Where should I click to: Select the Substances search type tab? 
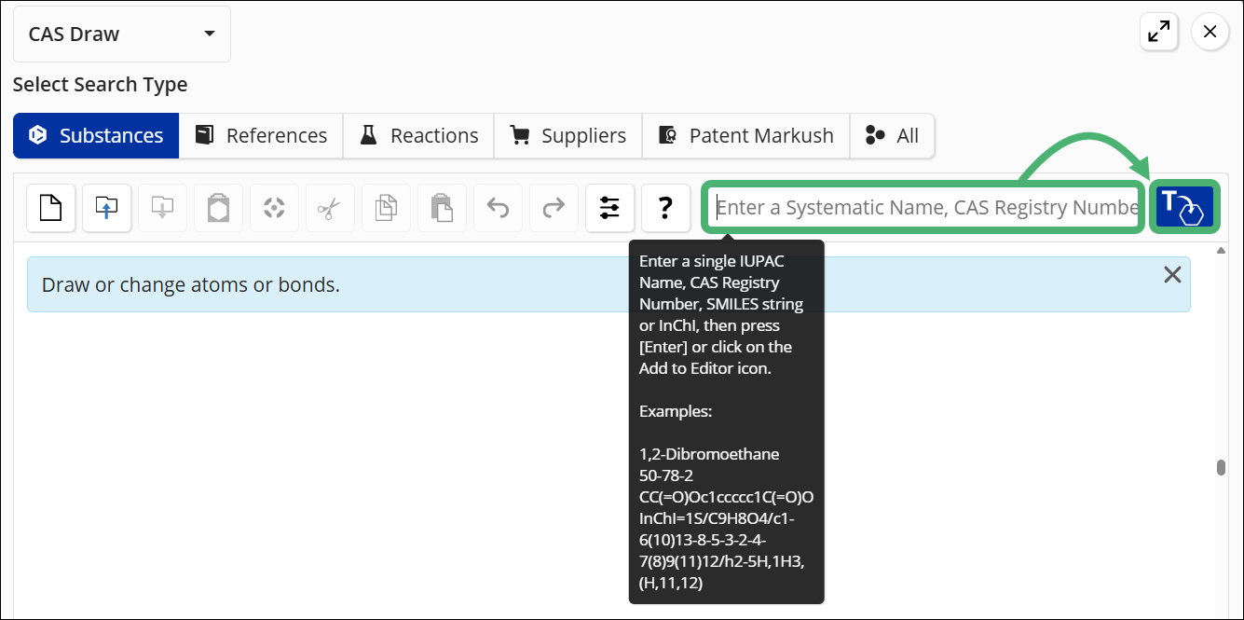[96, 136]
